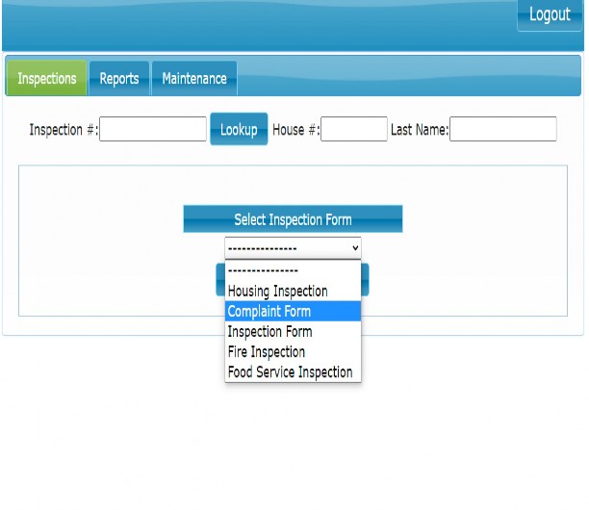Screen dimensions: 589x510
Task: Collapse the Select Inspection Form dropdown
Action: [293, 248]
